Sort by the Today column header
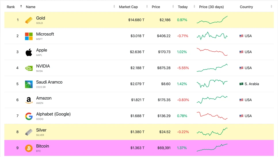 coord(183,7)
